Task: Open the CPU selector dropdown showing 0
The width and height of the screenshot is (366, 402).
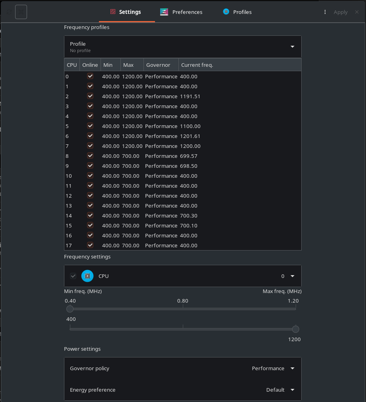Action: pyautogui.click(x=288, y=276)
